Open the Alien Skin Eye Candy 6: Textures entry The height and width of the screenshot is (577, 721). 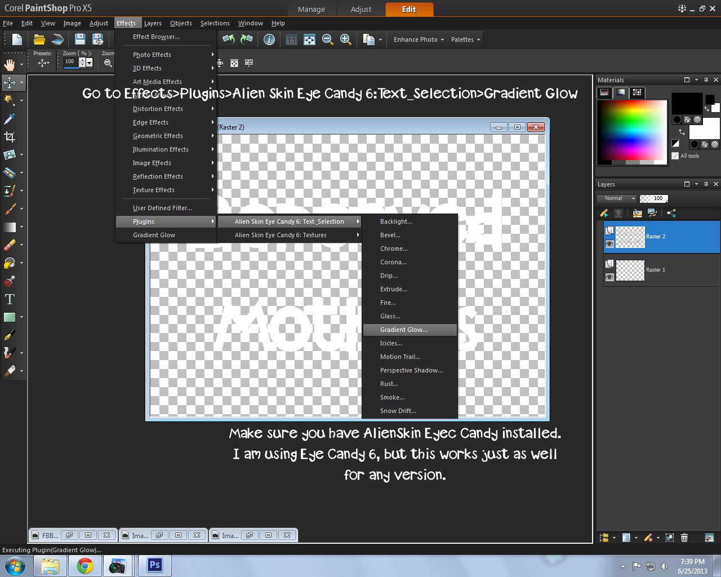(x=280, y=235)
